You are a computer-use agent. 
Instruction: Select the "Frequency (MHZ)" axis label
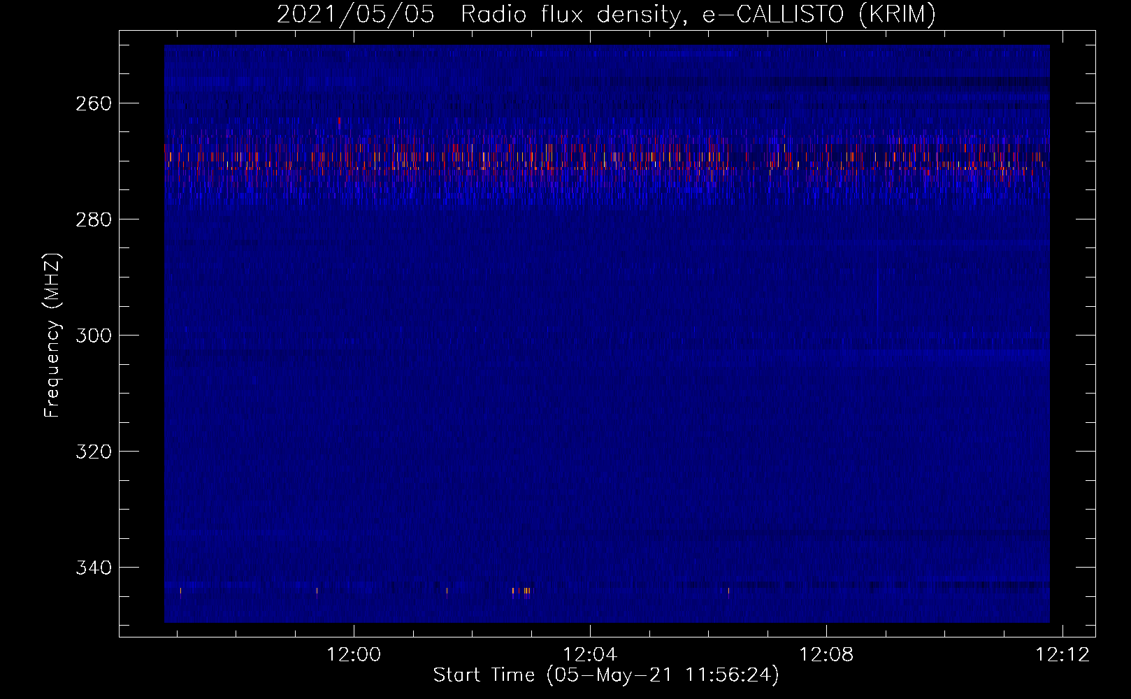coord(52,336)
